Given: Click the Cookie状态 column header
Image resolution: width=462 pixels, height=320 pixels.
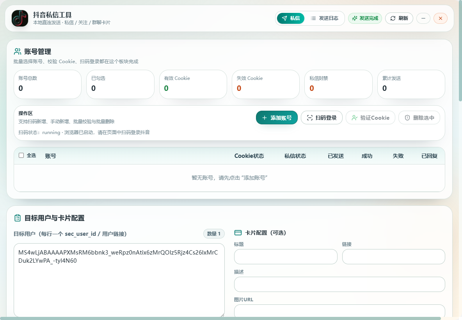Looking at the screenshot, I should [x=249, y=156].
